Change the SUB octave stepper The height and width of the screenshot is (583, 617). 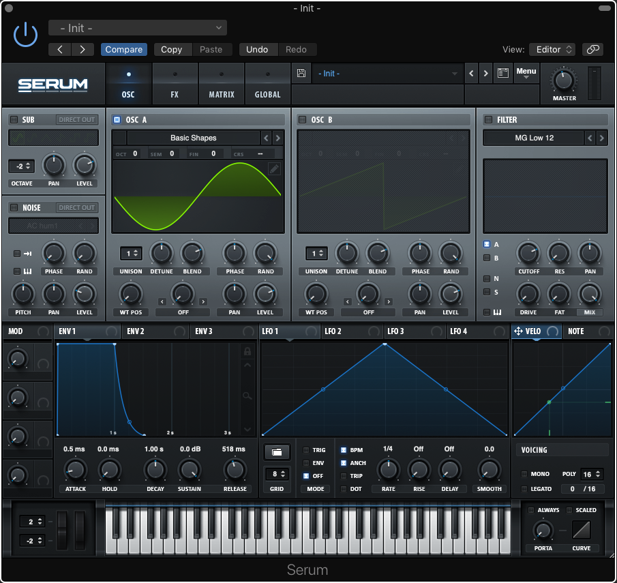(x=22, y=166)
